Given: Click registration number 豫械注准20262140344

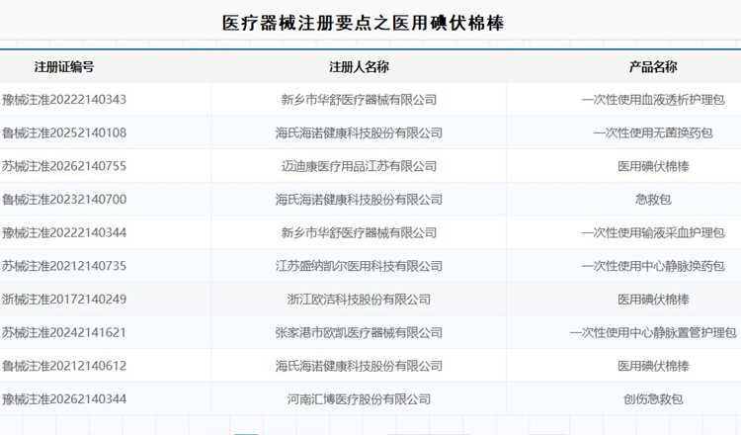Looking at the screenshot, I should pyautogui.click(x=64, y=399).
